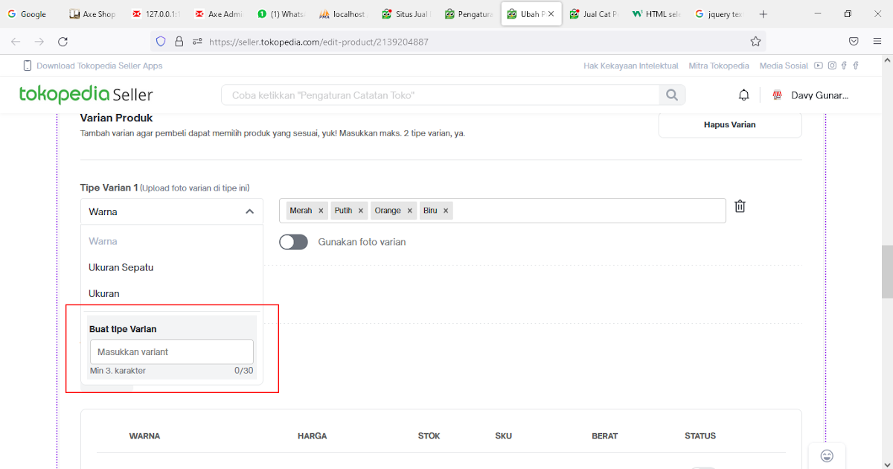Switch to the jquery tex tab
The image size is (893, 469).
coord(719,14)
